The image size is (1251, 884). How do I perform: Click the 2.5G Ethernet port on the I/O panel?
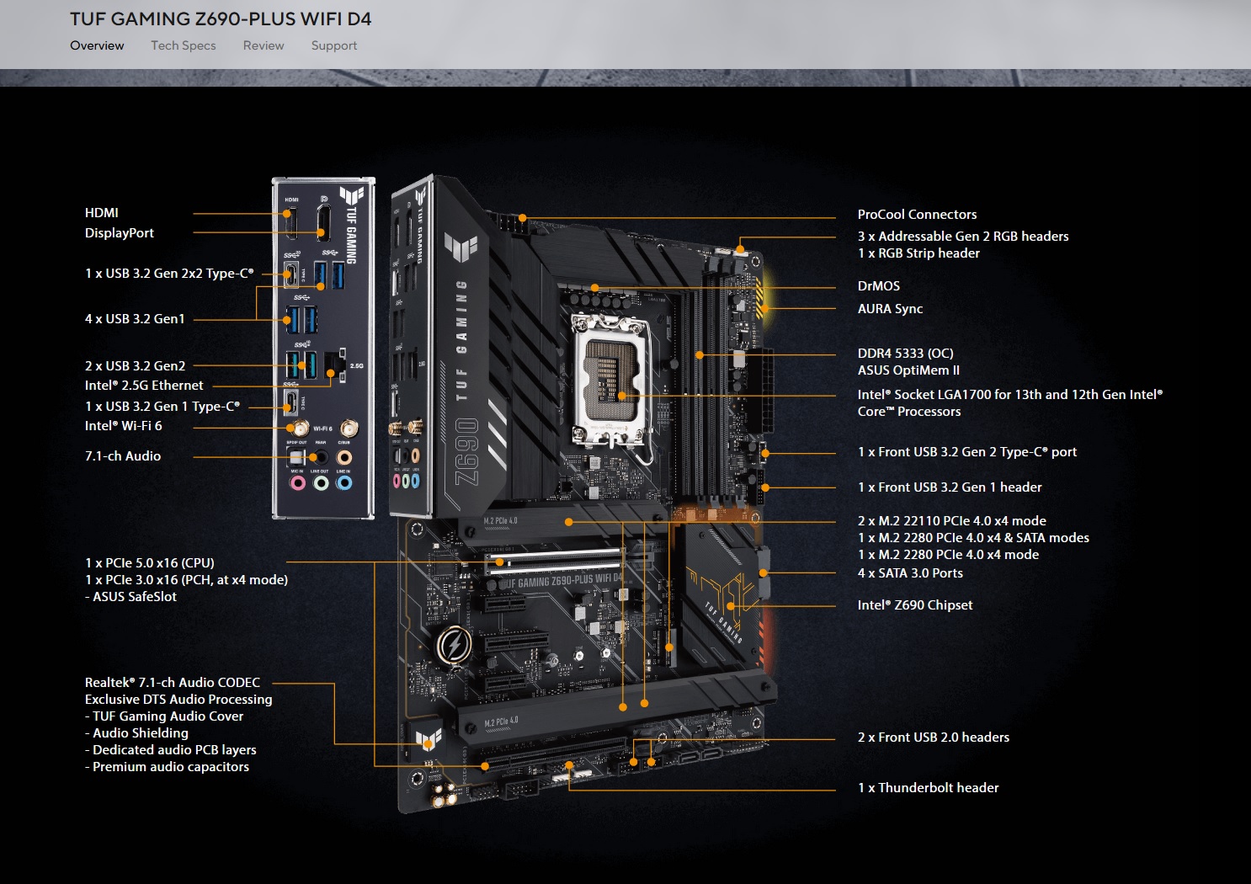335,364
